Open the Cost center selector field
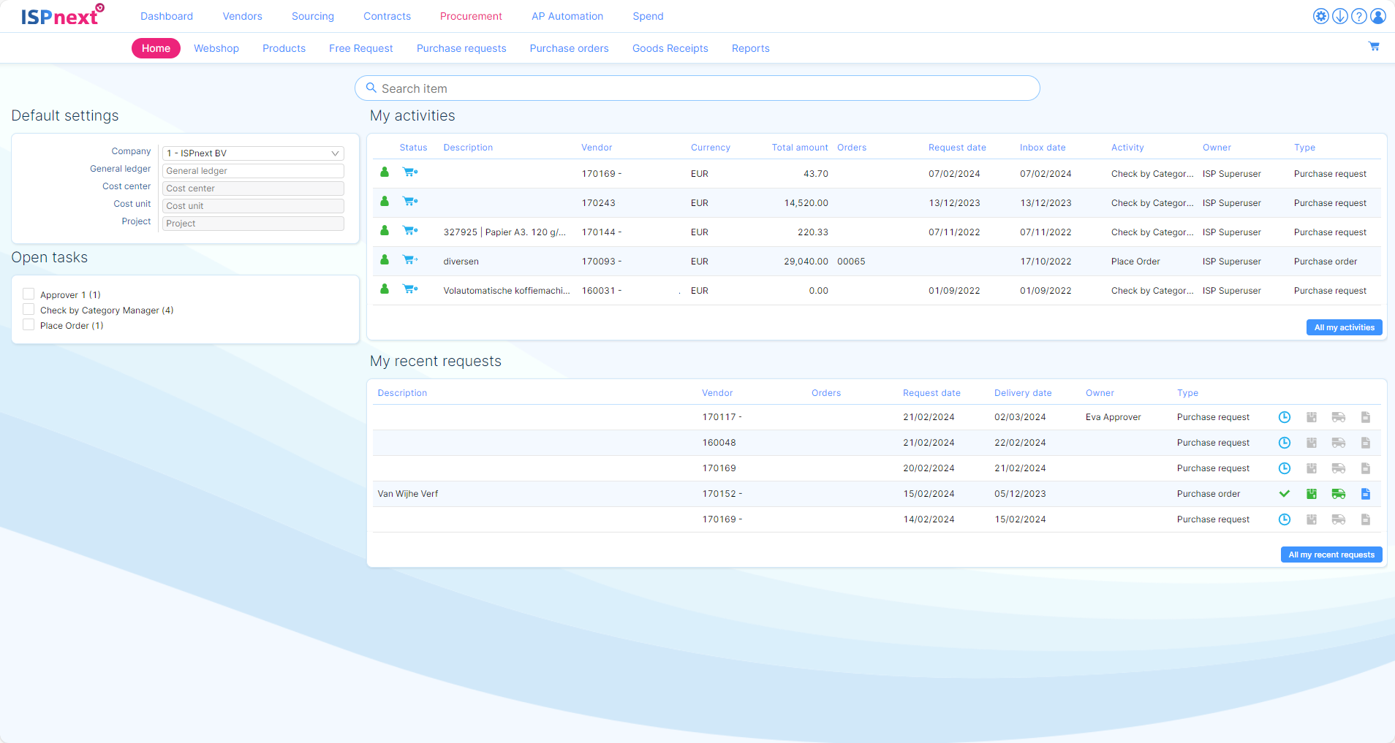 253,188
